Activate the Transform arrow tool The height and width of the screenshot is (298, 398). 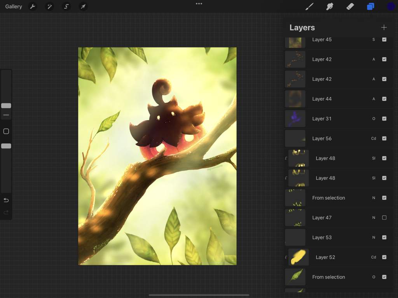(x=83, y=6)
